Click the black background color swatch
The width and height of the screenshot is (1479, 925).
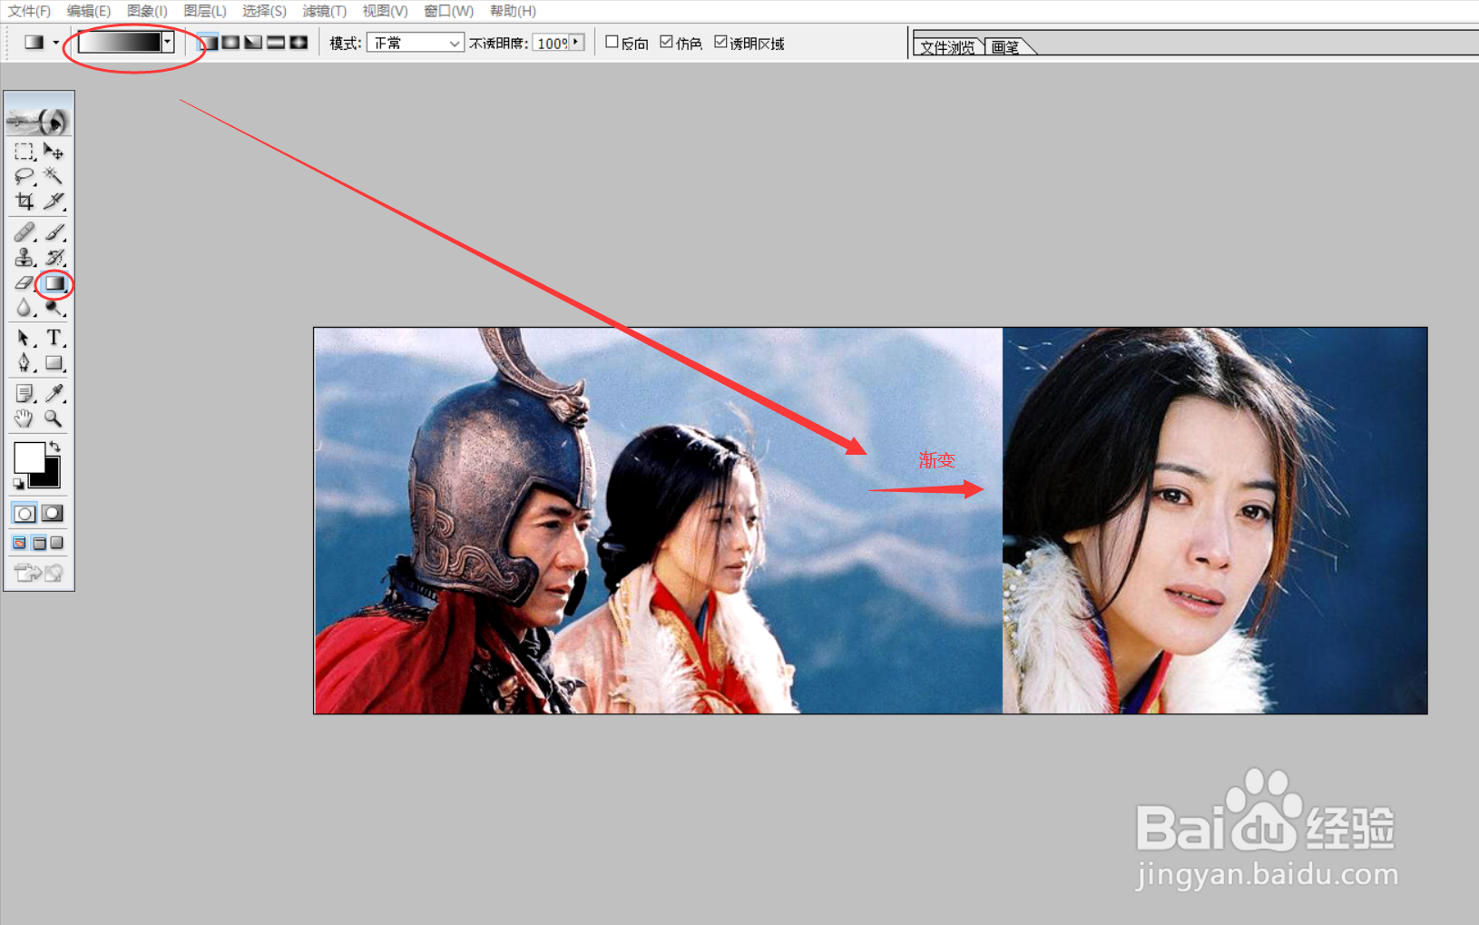click(49, 477)
